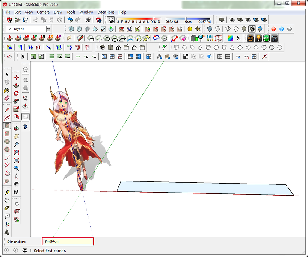Viewport: 308px width, 257px height.
Task: Select the Pan hand tool
Action: click(x=16, y=137)
